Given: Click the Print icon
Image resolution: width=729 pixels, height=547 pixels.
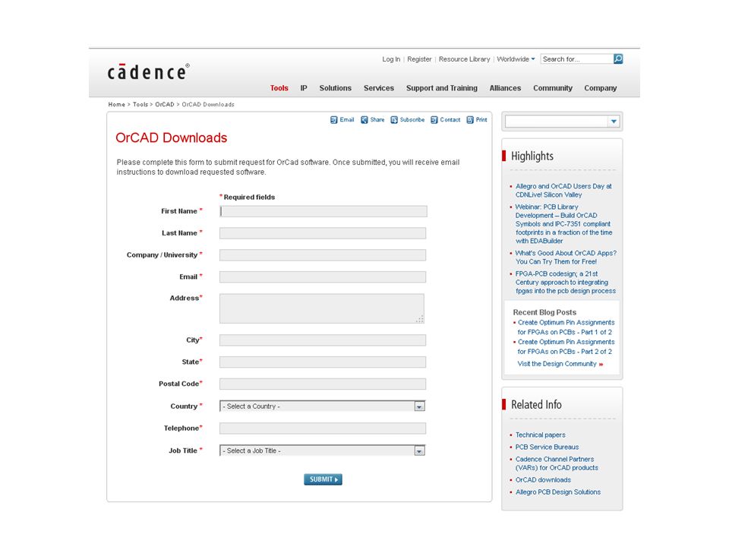Looking at the screenshot, I should (470, 120).
